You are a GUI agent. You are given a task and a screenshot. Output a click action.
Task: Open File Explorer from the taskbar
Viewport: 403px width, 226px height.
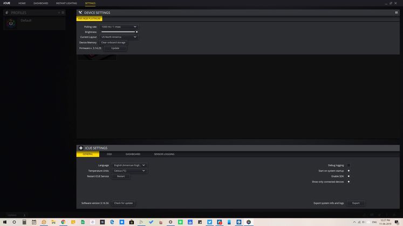[53, 222]
